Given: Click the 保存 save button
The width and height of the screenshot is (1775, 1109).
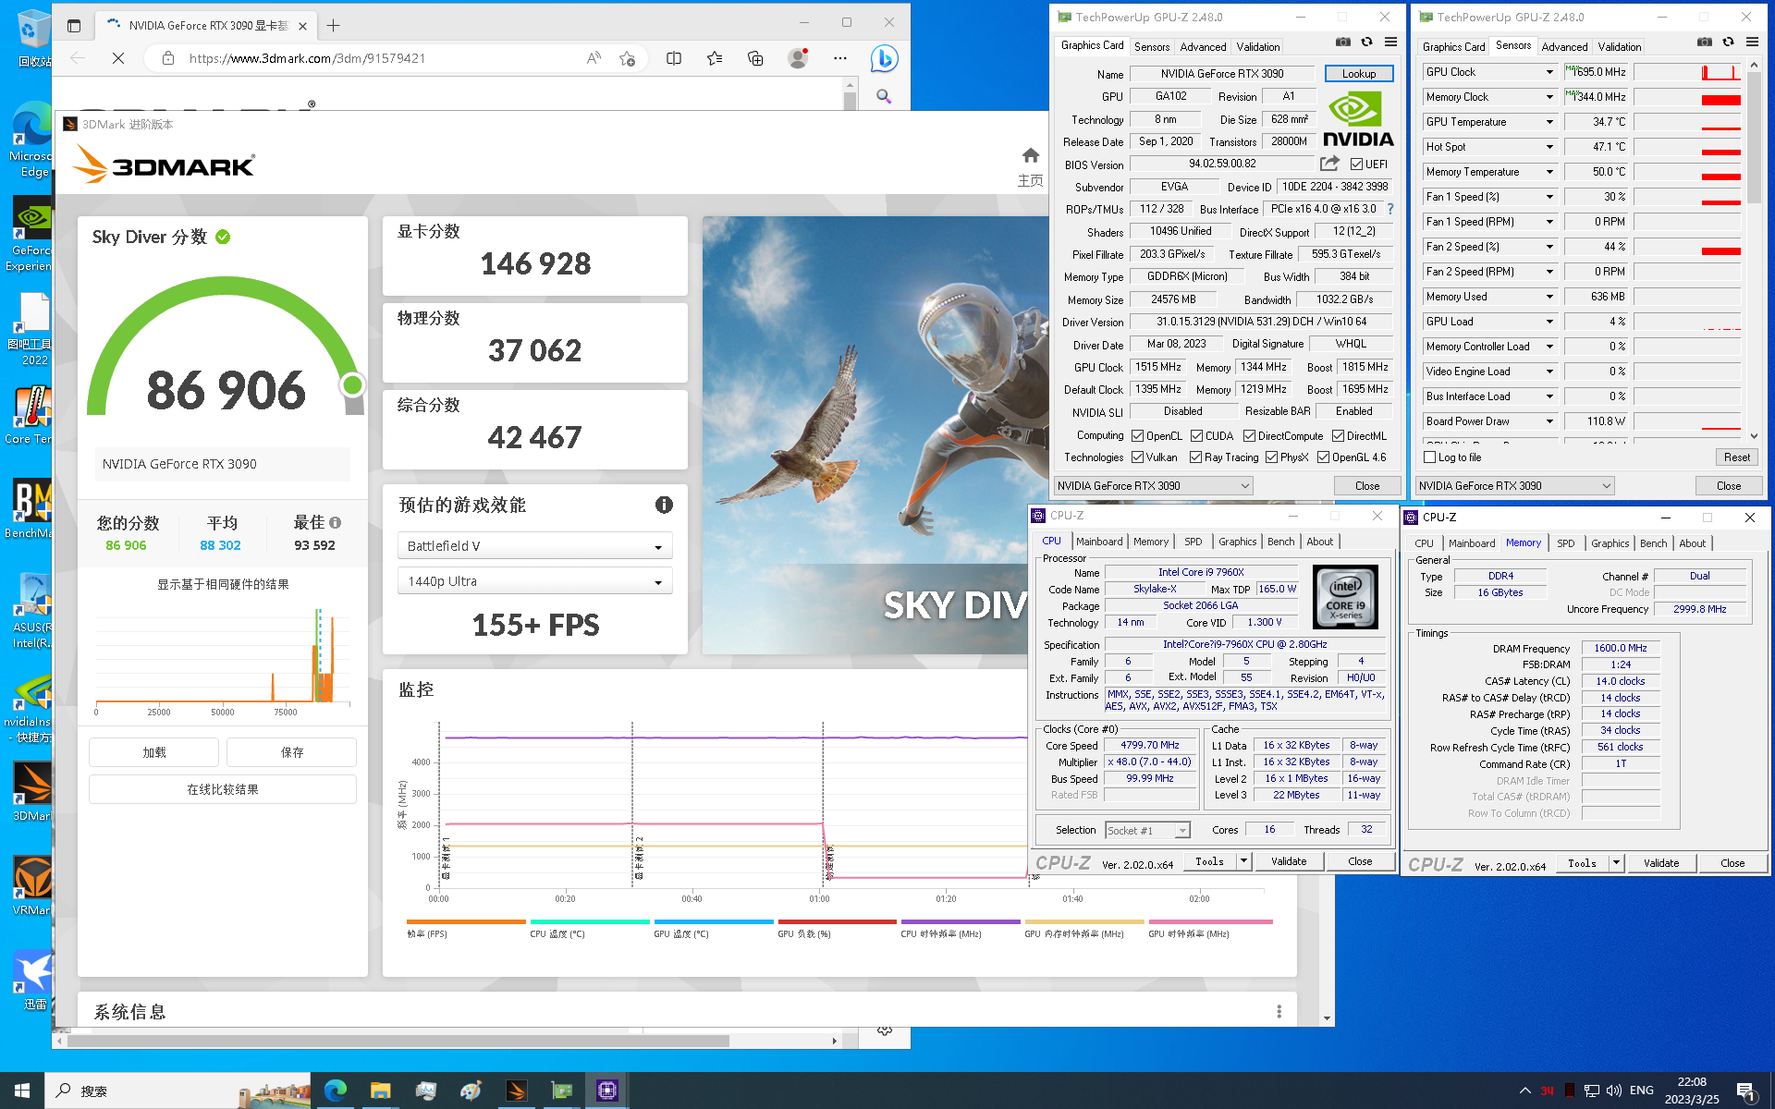Looking at the screenshot, I should 292,752.
